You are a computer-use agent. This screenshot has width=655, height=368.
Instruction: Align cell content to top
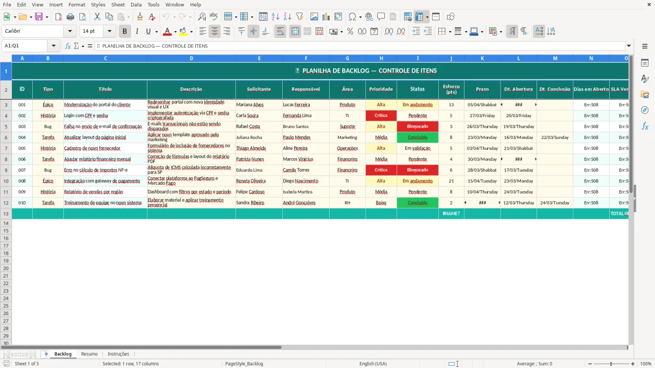[x=241, y=32]
